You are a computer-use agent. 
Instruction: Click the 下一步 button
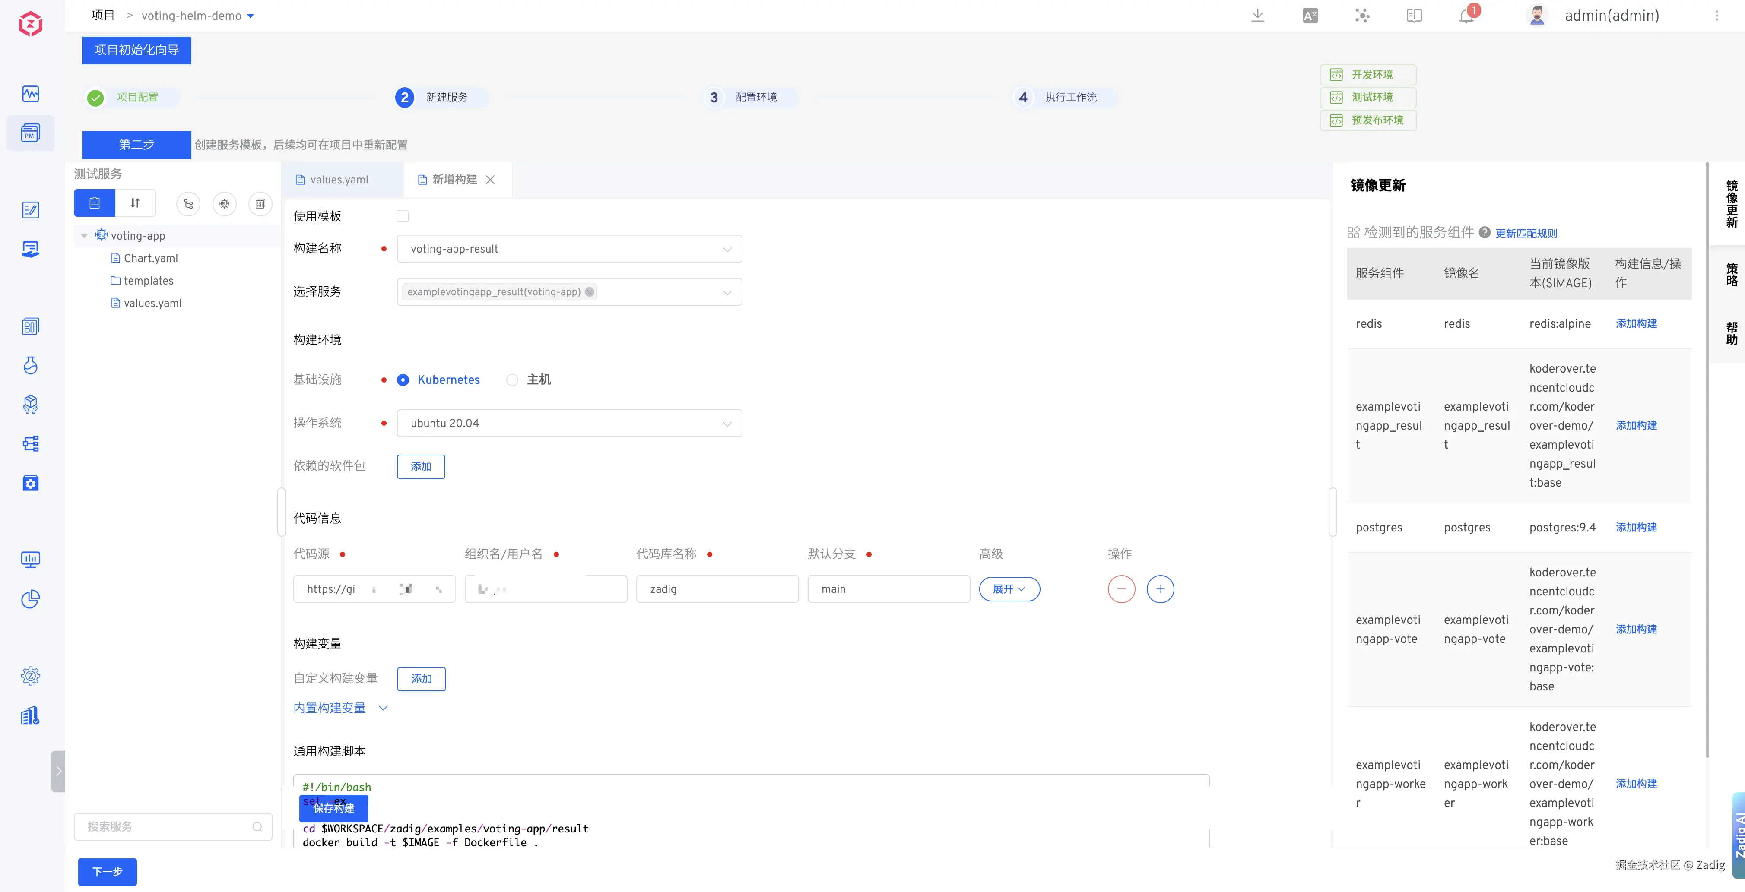[107, 872]
